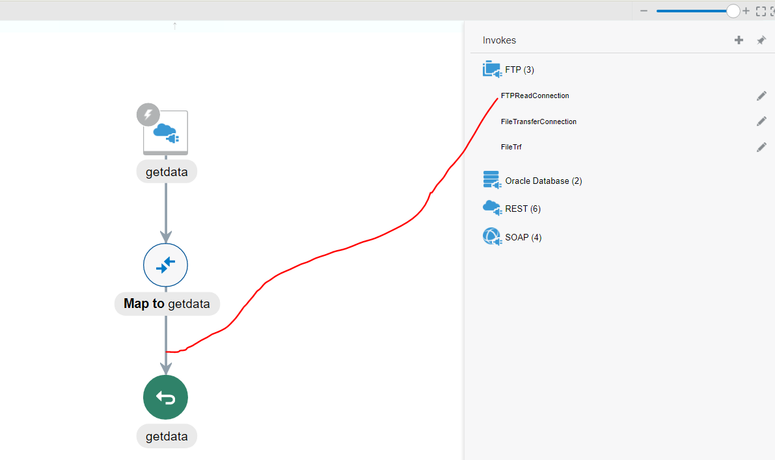Select the FTPReadConnection entry
The image size is (775, 460).
tap(535, 96)
